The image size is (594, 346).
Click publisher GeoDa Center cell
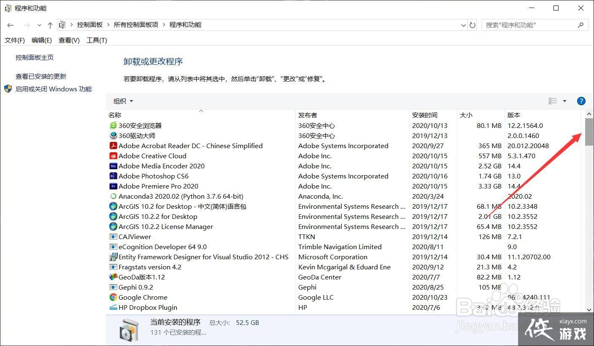point(319,277)
